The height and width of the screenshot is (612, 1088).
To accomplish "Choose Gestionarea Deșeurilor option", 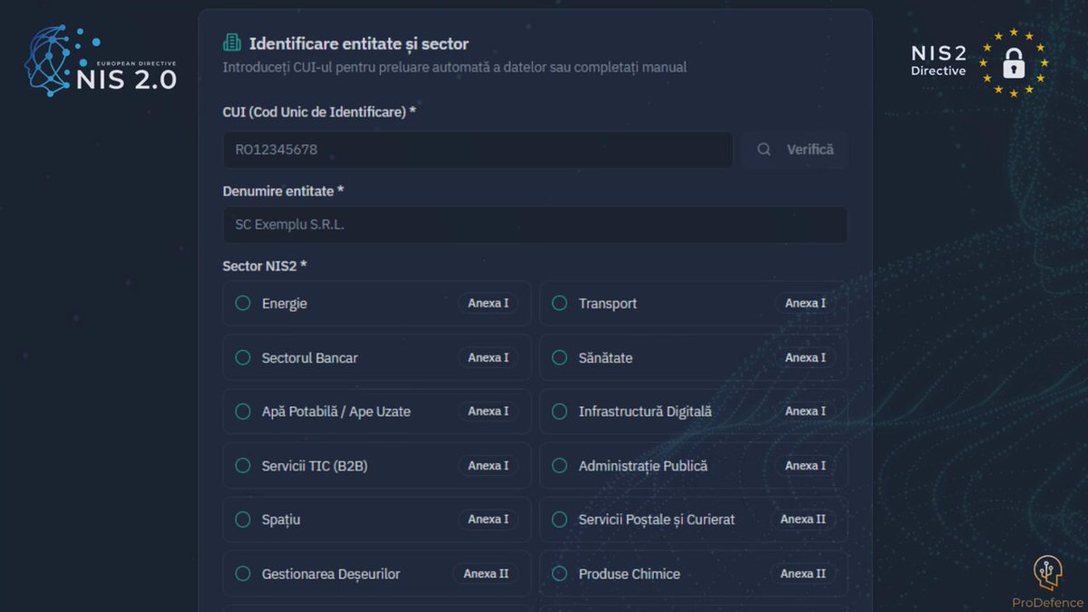I will point(377,574).
